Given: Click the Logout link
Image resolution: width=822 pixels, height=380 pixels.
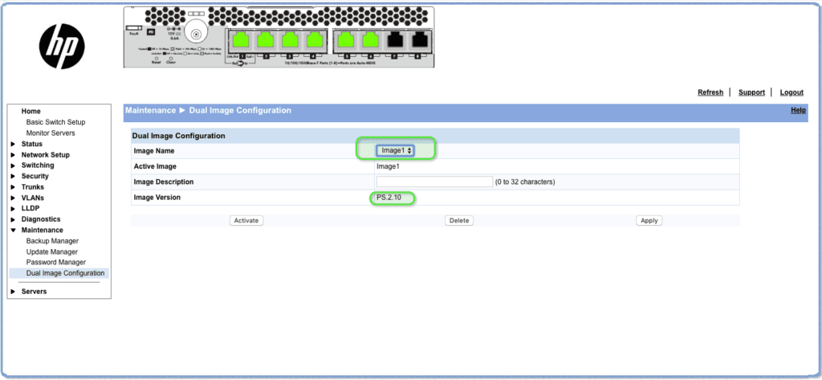Looking at the screenshot, I should [x=791, y=92].
